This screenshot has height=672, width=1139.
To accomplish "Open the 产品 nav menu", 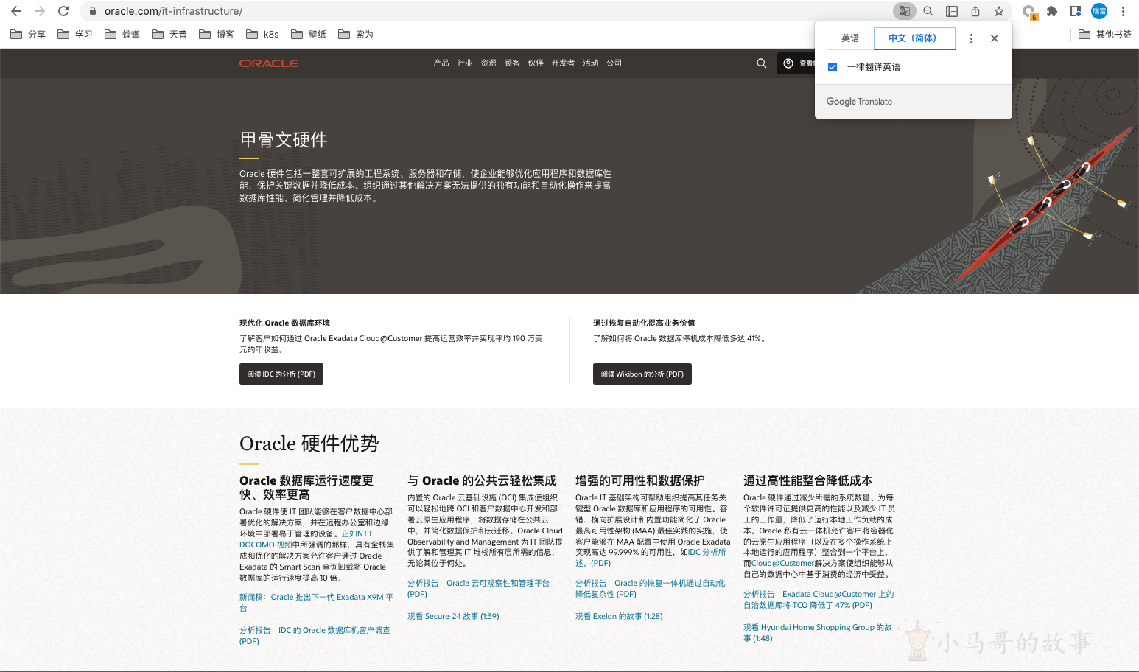I will click(441, 63).
